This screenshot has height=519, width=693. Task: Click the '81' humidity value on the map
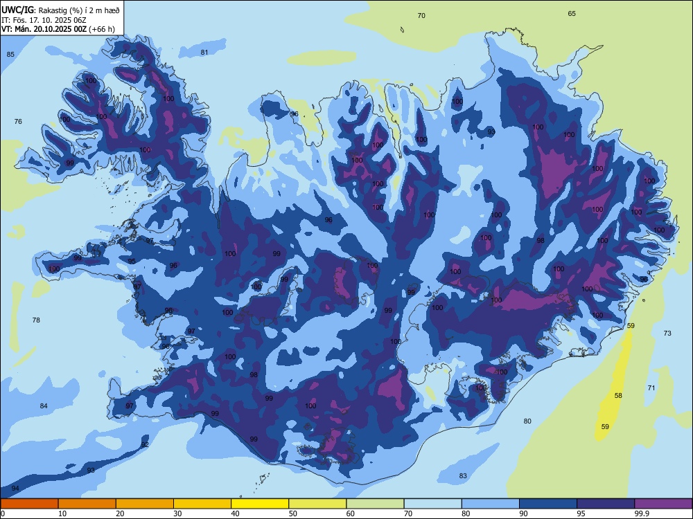[x=204, y=52]
